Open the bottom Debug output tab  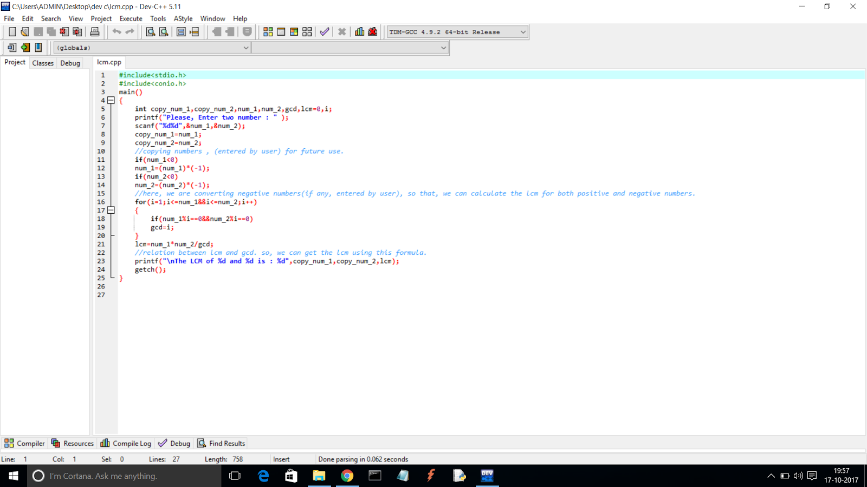pos(174,443)
